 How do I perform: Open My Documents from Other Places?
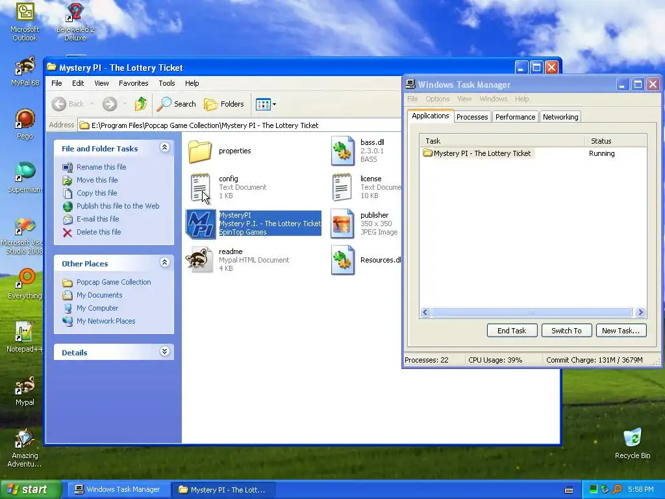tap(99, 295)
